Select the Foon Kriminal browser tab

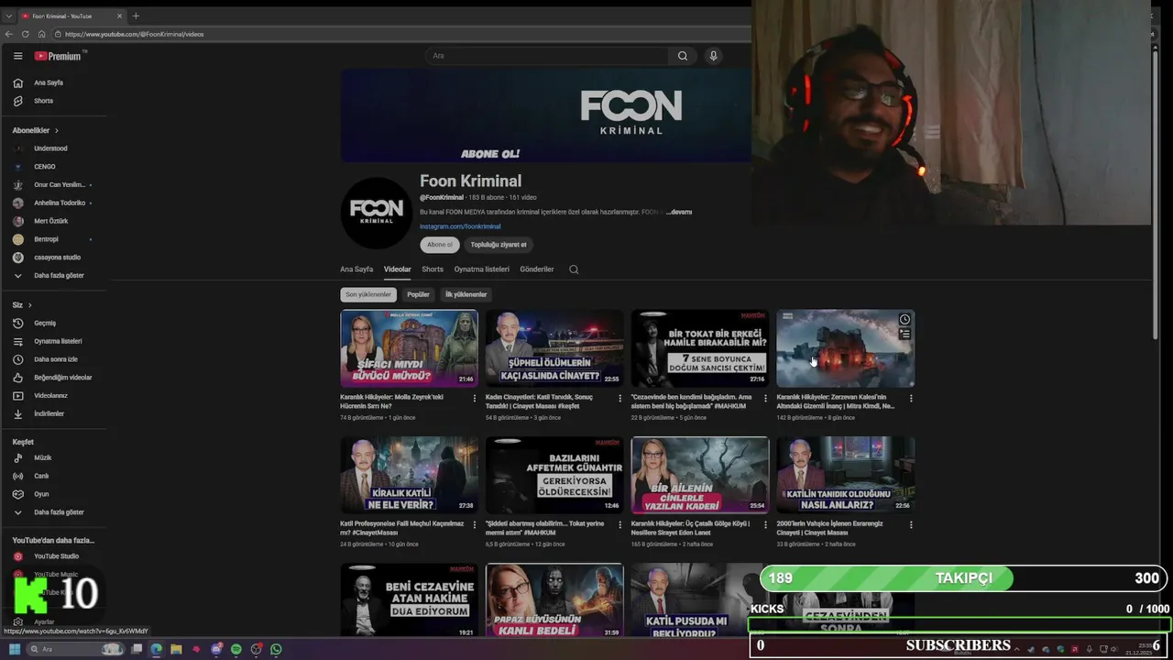click(x=71, y=16)
